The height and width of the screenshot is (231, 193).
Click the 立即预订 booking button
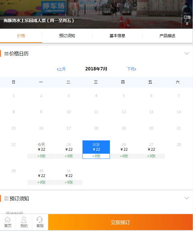pos(120,222)
